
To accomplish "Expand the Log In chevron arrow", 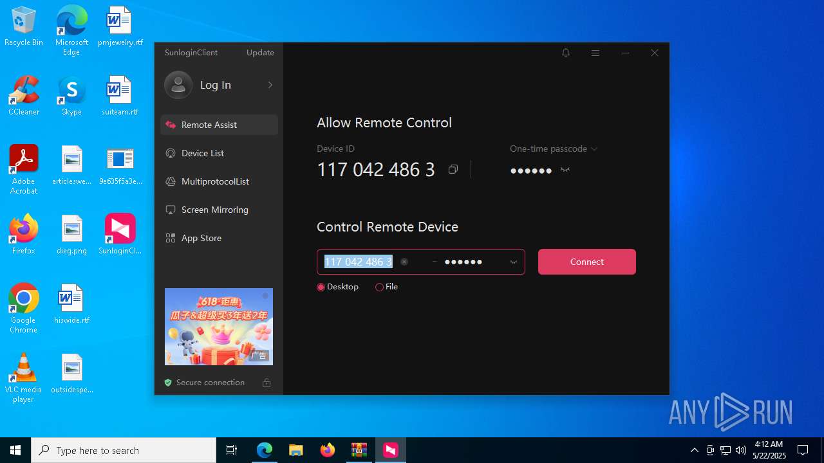I will 270,85.
